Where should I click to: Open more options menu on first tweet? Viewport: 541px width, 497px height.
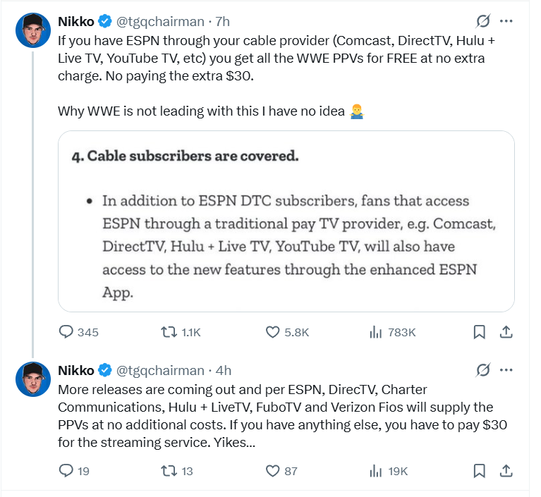[506, 20]
